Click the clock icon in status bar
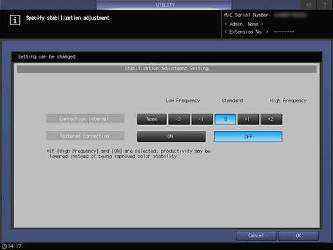Viewport: 333px width, 250px height. (4, 246)
